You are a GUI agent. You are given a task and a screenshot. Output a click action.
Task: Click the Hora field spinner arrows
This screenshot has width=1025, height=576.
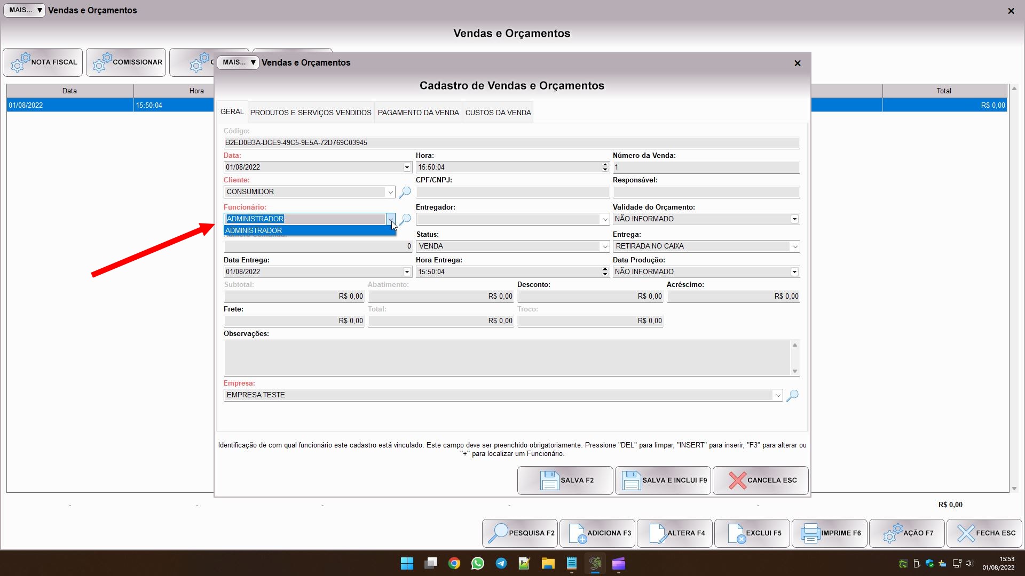605,167
